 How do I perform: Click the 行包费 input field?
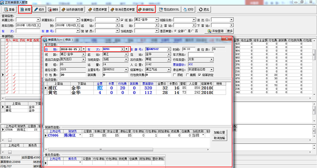(73, 75)
